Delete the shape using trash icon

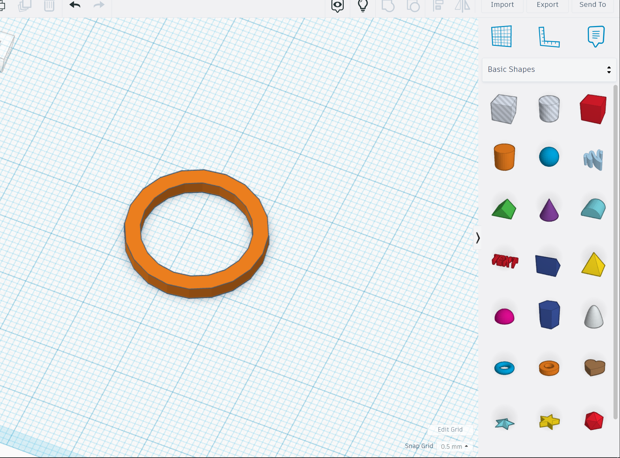(x=49, y=5)
